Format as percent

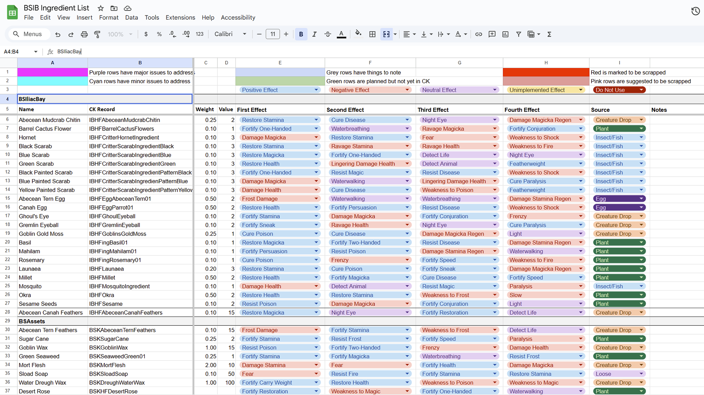[x=159, y=34]
